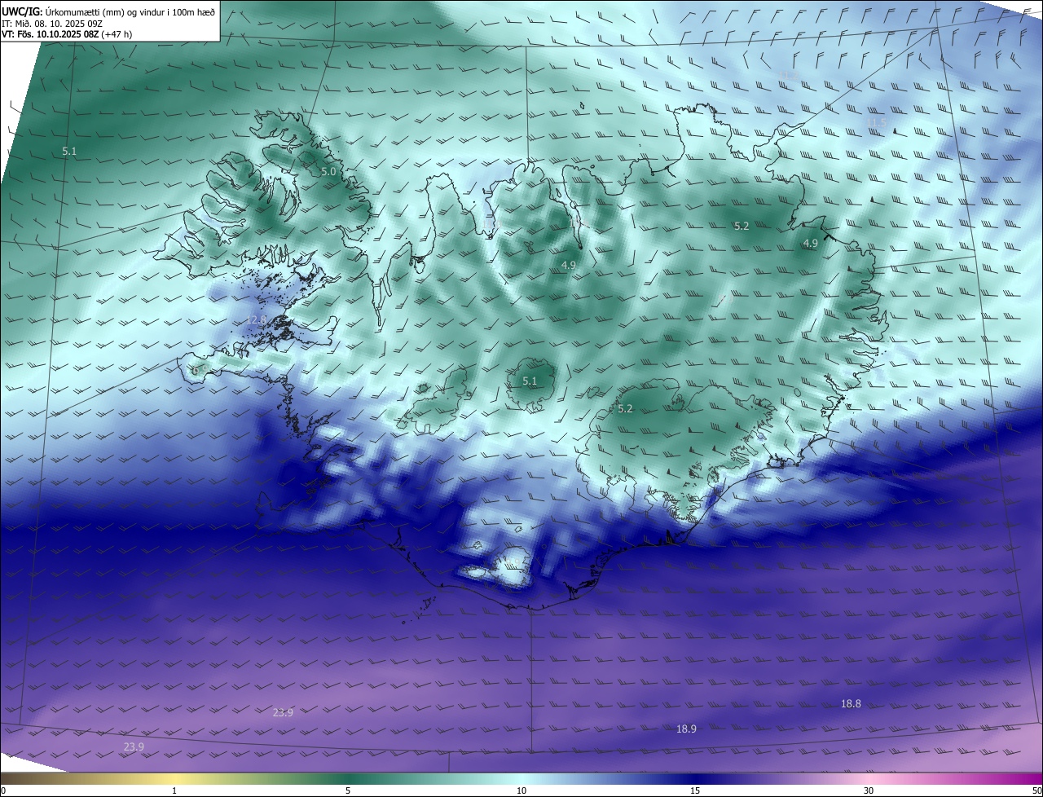Click the 5.2 value west of Vatnajökull
This screenshot has width=1043, height=797.
pos(625,409)
